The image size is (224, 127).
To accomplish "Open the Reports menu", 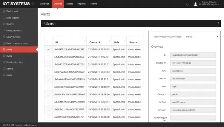I will [81, 4].
